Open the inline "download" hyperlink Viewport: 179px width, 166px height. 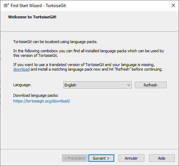(x=21, y=69)
